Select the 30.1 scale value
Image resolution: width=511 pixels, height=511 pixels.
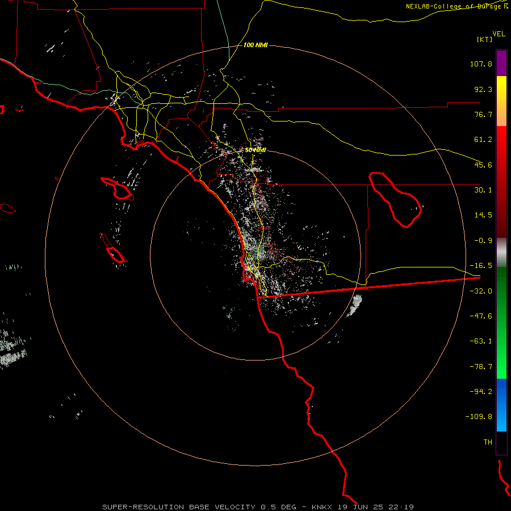[483, 190]
